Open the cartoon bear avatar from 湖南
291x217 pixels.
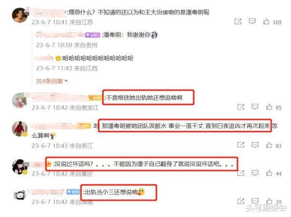(x=20, y=195)
